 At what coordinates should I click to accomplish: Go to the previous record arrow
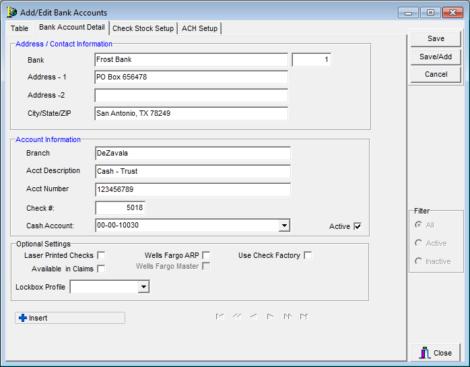click(253, 316)
